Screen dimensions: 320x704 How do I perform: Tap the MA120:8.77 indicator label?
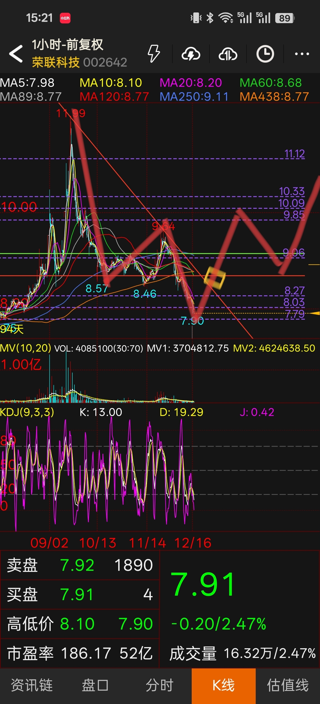pos(114,97)
